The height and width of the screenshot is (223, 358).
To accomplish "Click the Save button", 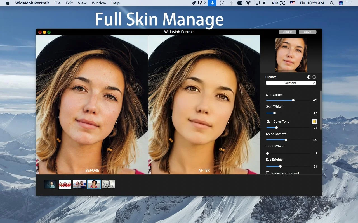I will 307,32.
